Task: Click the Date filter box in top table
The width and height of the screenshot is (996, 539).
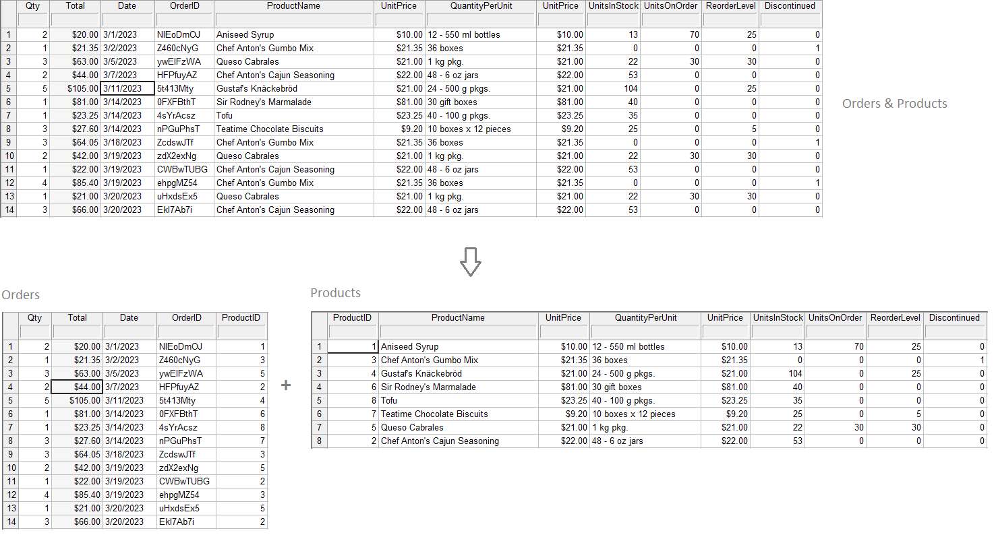Action: point(127,20)
